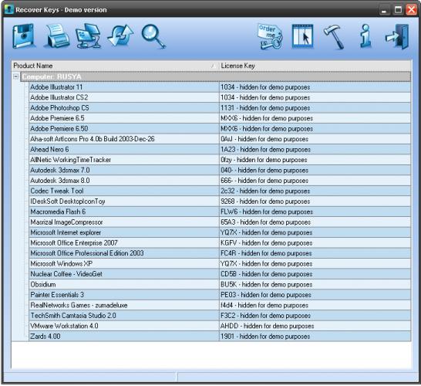Select Obsidium product row

tap(220, 284)
